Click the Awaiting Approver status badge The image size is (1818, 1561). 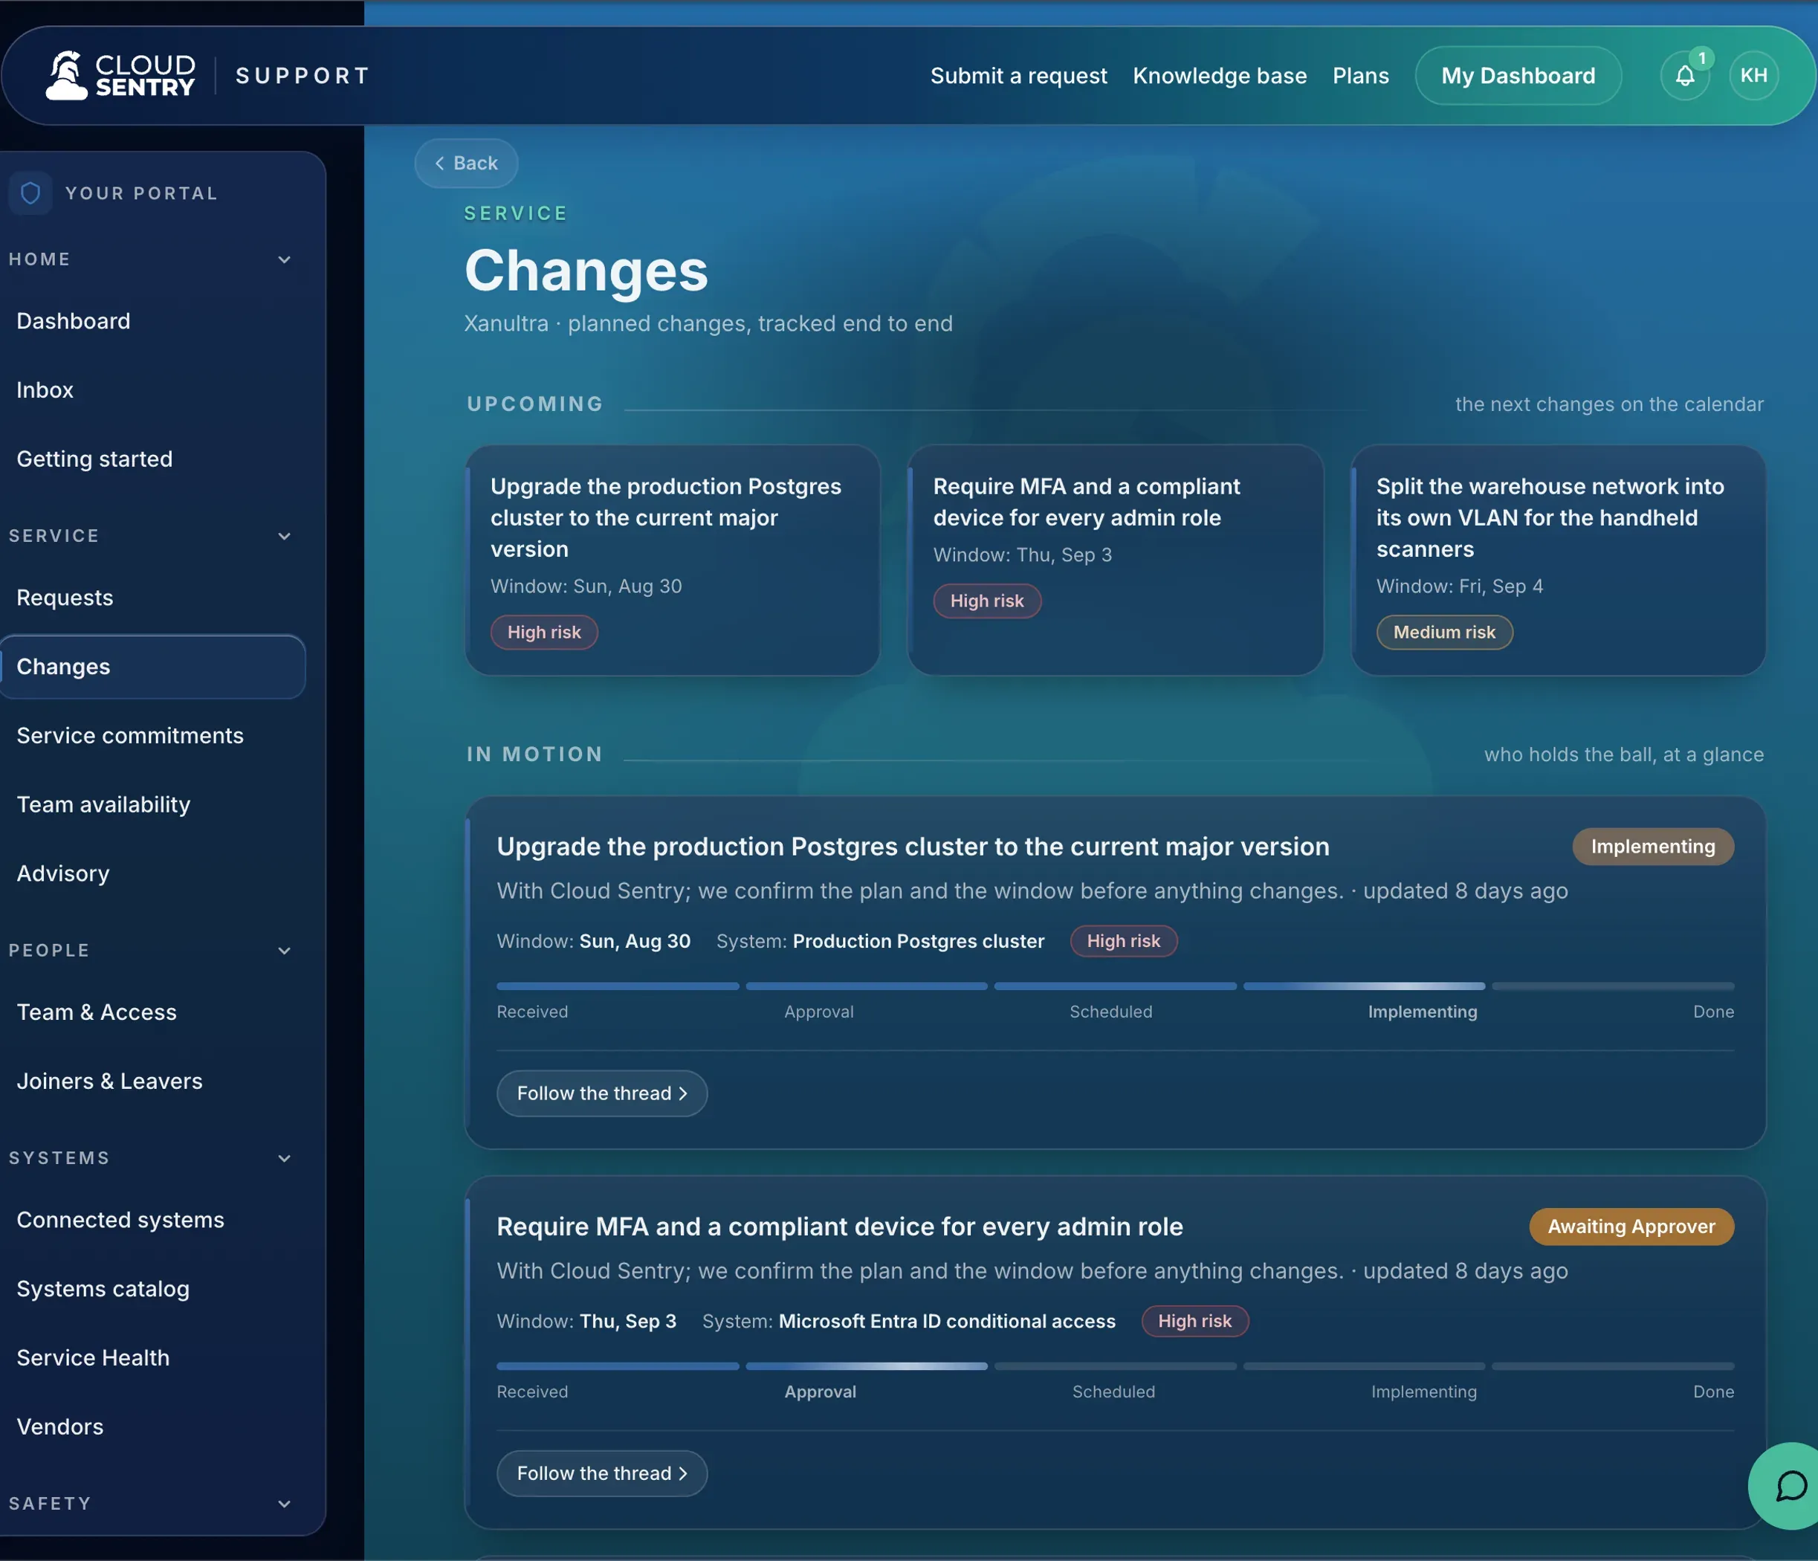pos(1631,1226)
